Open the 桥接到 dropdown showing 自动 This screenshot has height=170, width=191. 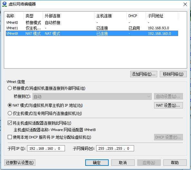pos(92,97)
